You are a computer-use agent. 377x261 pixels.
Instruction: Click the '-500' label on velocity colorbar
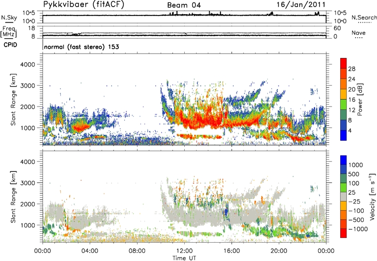tap(356, 220)
